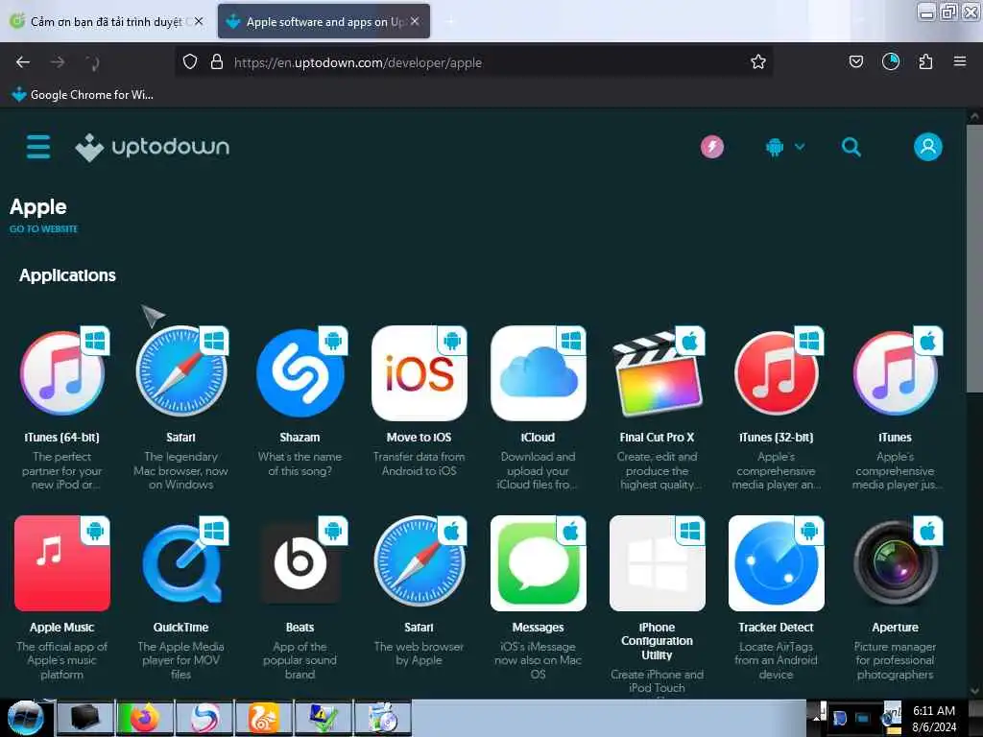Open a new browser tab

450,21
